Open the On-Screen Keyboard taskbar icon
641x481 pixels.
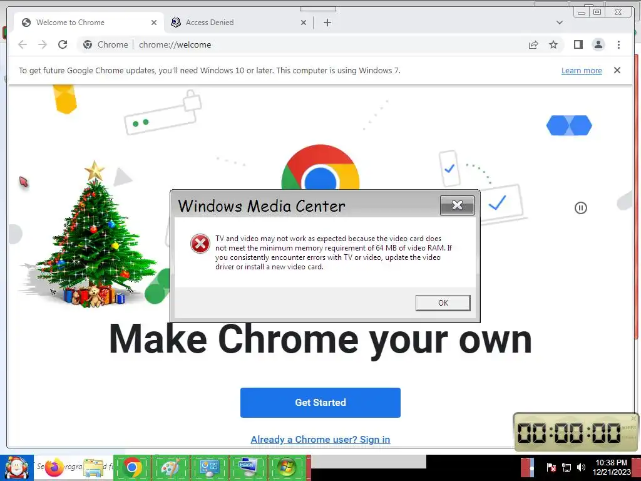pos(248,468)
